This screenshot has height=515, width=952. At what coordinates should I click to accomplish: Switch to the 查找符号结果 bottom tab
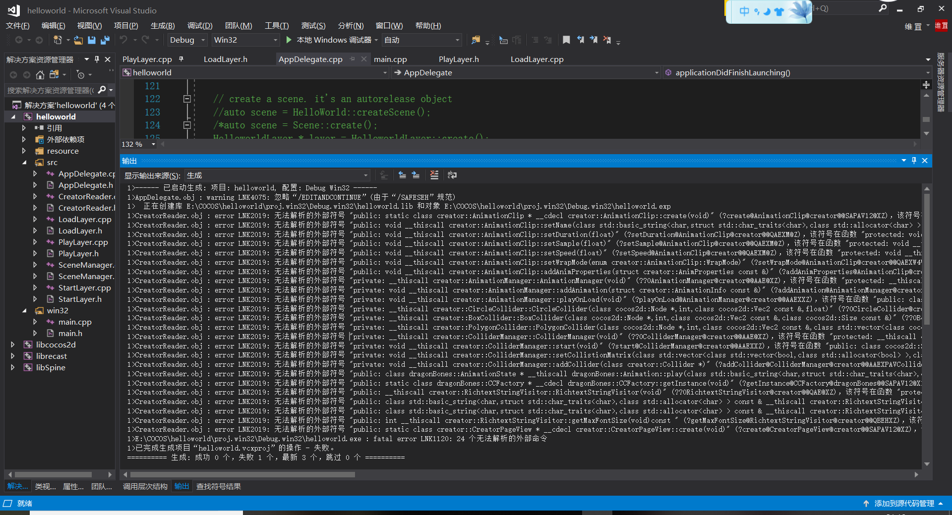pyautogui.click(x=219, y=486)
